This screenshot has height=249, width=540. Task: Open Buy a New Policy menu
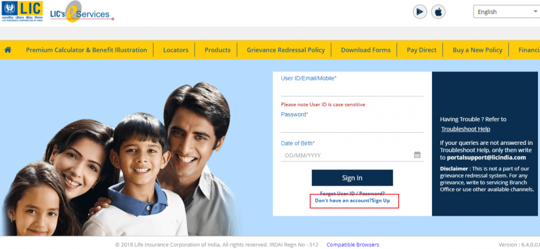click(x=477, y=50)
